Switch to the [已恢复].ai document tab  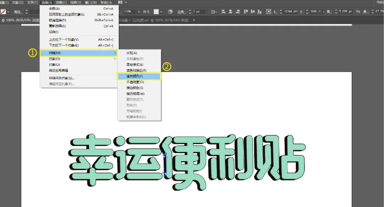pos(154,20)
